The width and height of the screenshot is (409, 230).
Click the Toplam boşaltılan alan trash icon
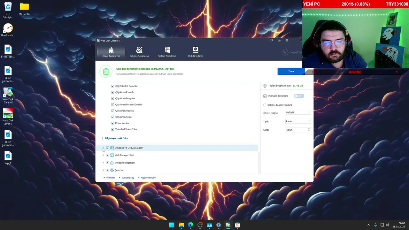coord(265,86)
